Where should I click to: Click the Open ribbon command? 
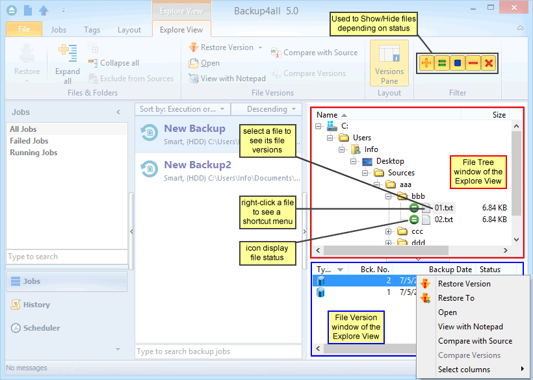click(x=204, y=63)
